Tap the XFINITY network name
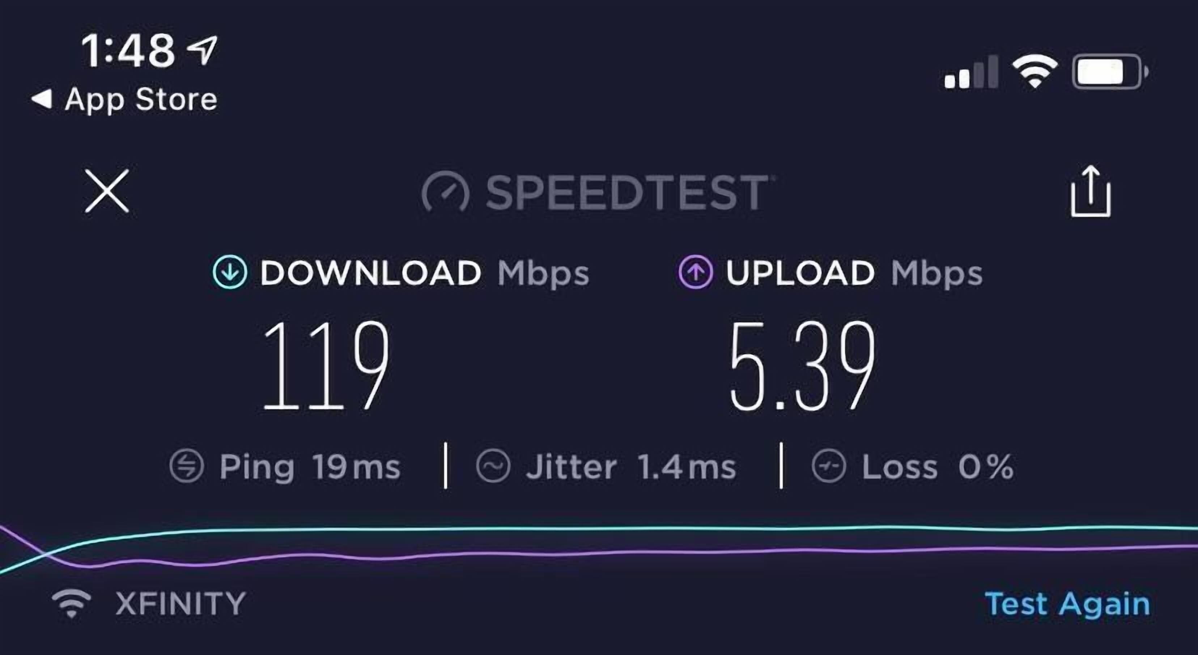1198x655 pixels. point(180,604)
